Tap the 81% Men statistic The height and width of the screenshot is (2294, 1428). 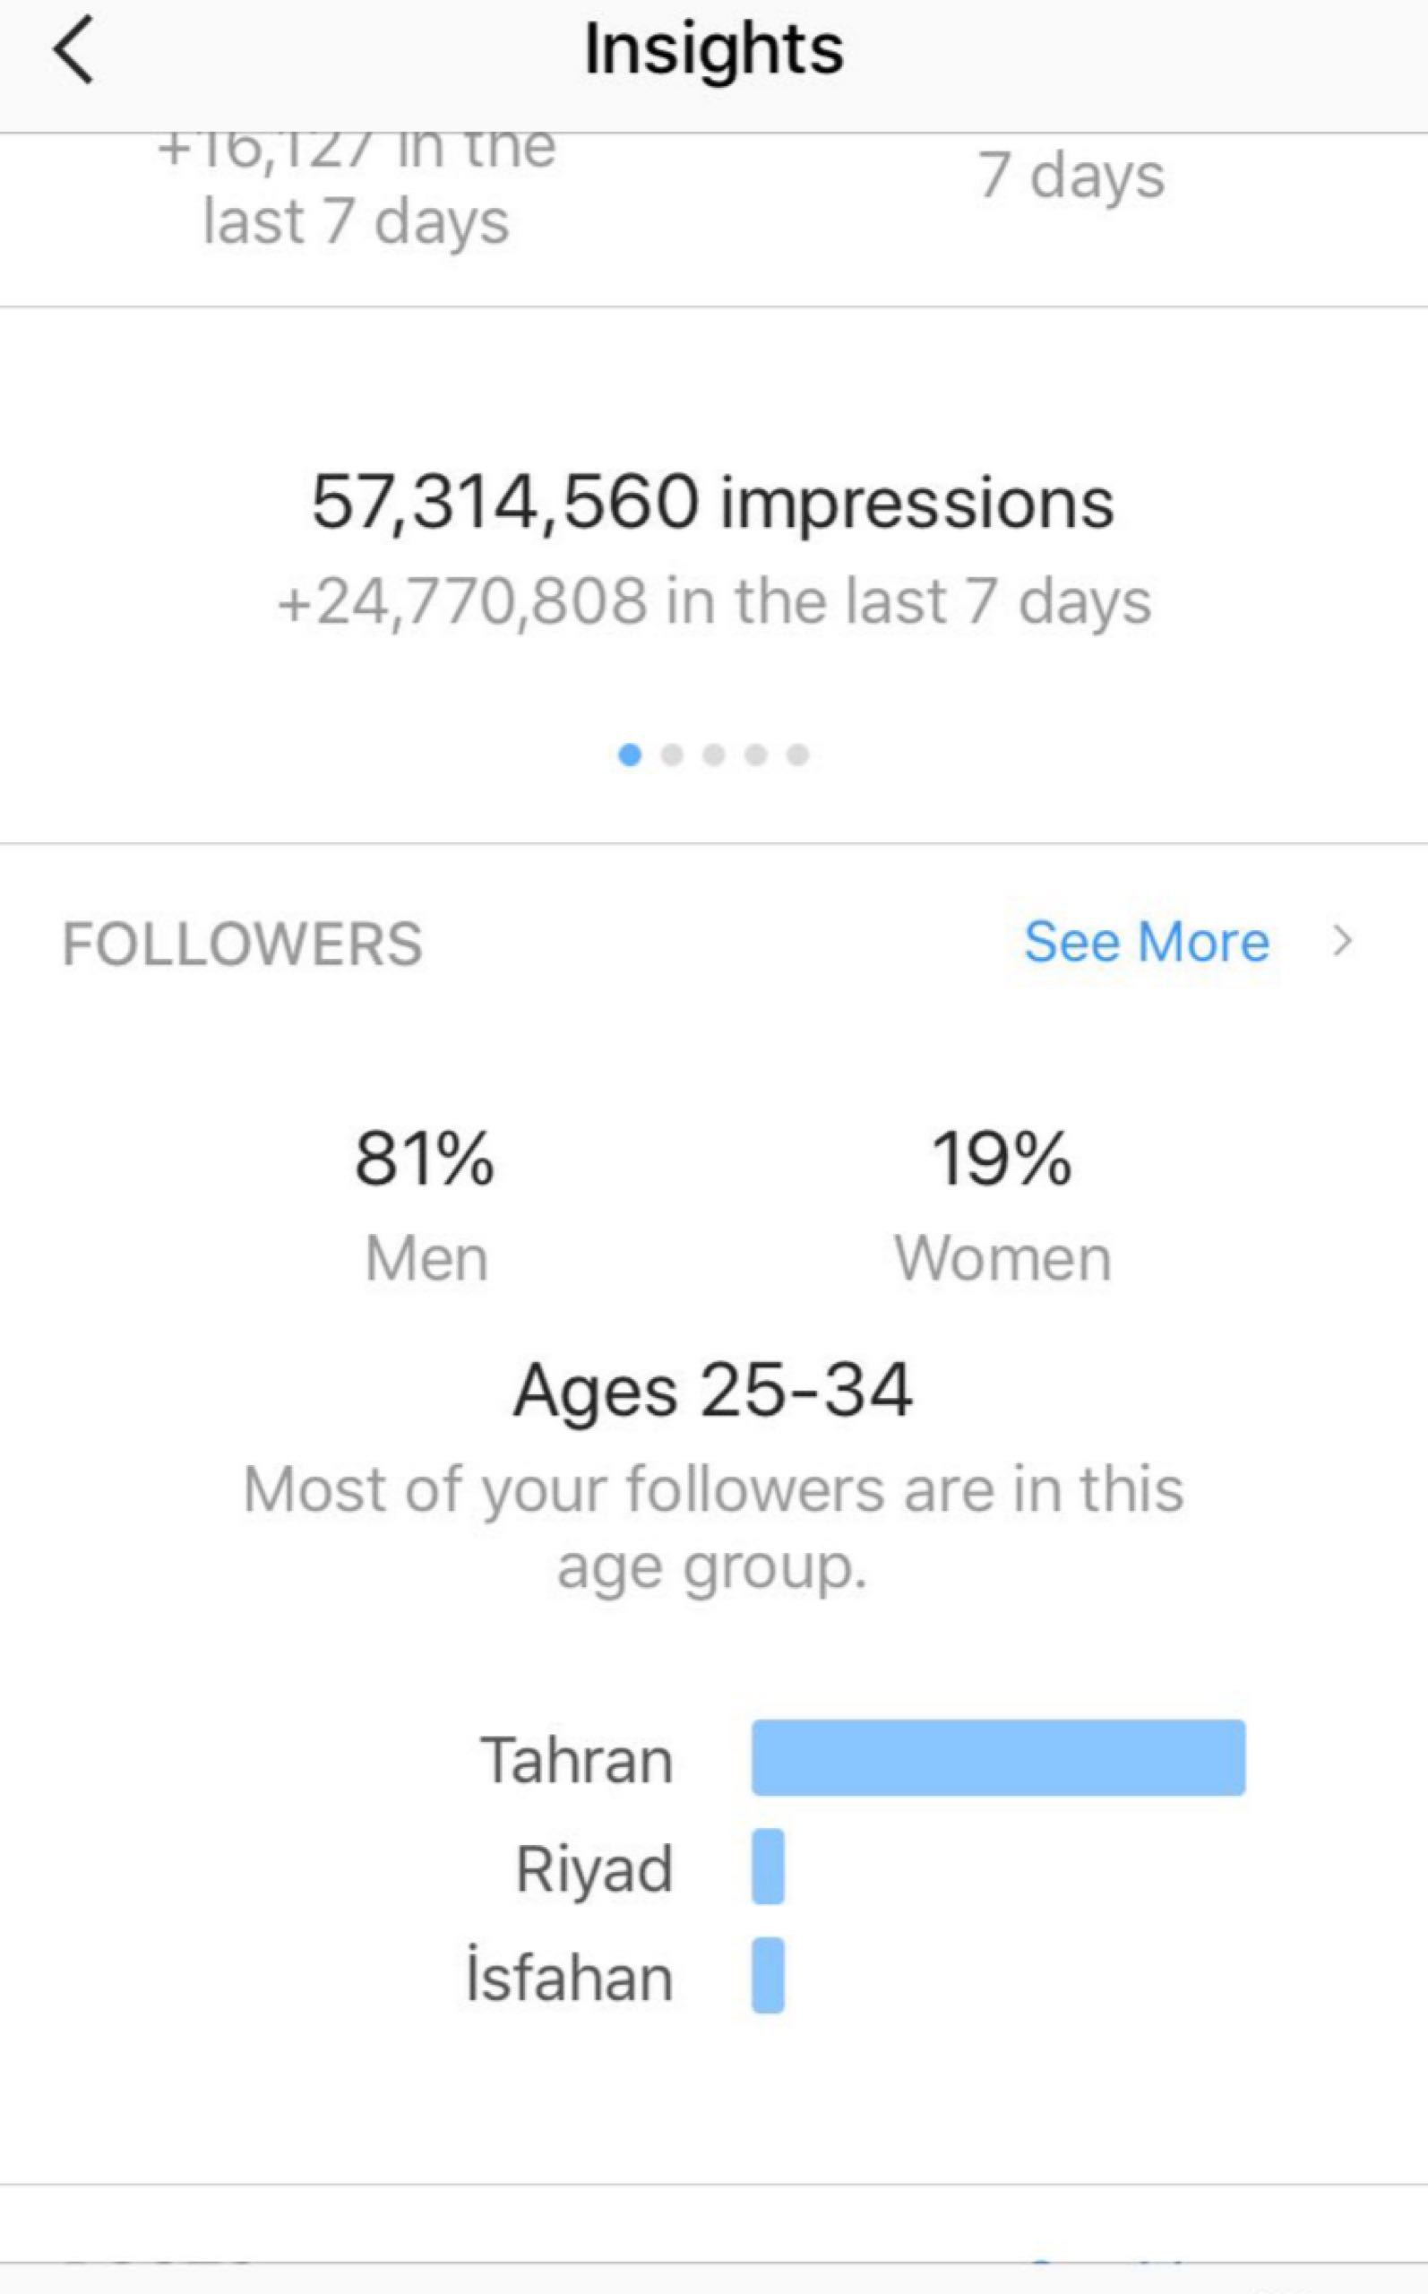(425, 1159)
